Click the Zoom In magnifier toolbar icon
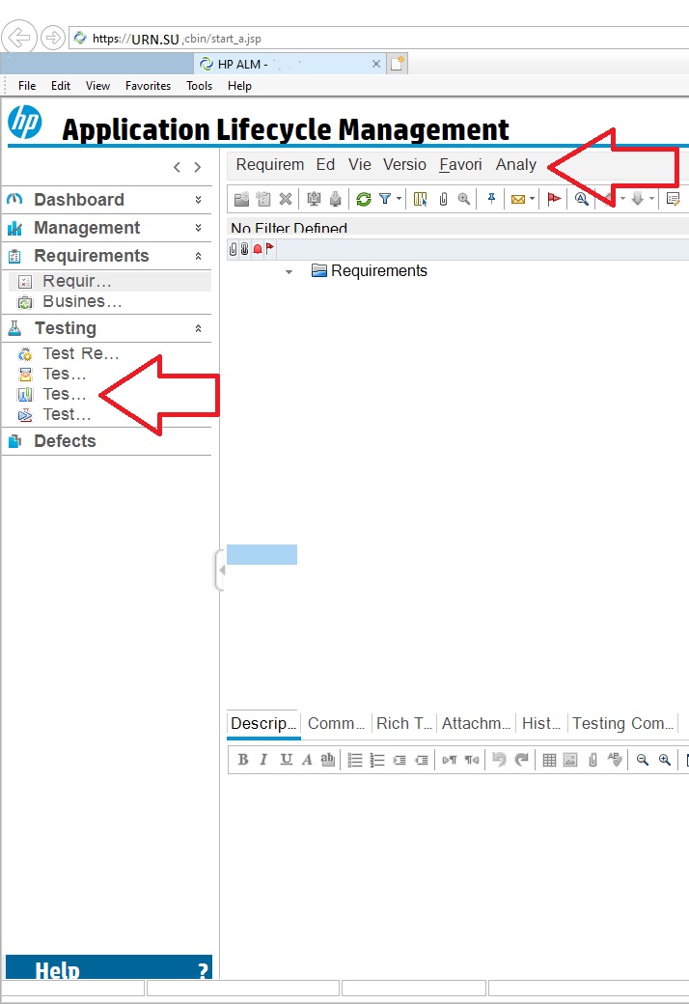This screenshot has height=1004, width=689. pyautogui.click(x=463, y=199)
